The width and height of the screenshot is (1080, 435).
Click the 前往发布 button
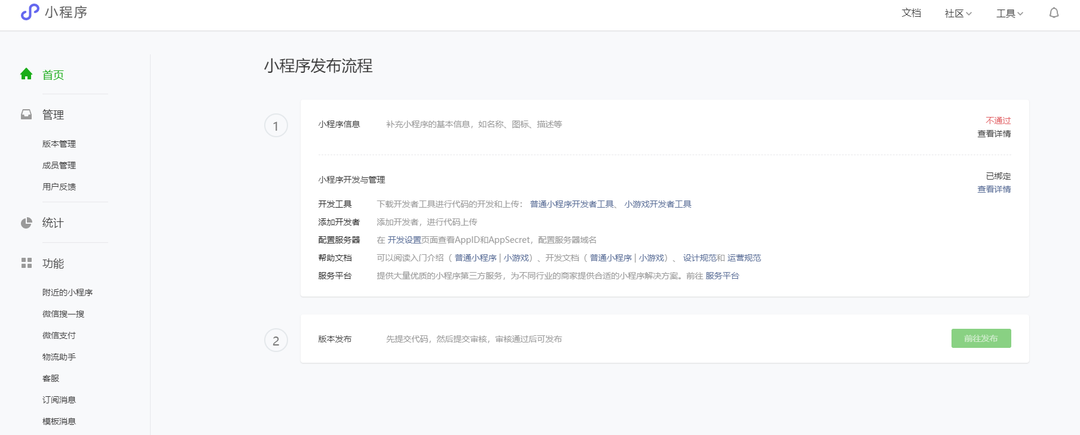(981, 338)
